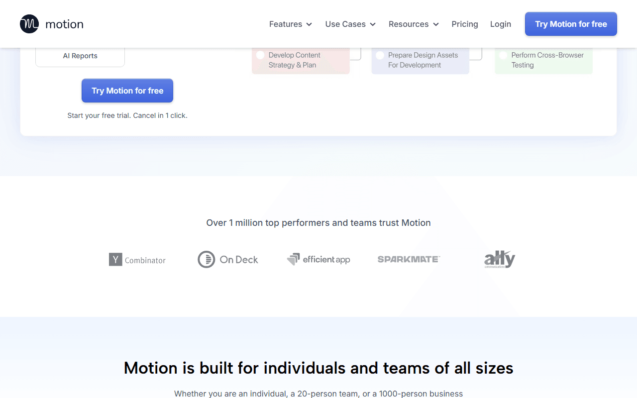The image size is (637, 398).
Task: Click the efficient app logo
Action: pos(318,259)
